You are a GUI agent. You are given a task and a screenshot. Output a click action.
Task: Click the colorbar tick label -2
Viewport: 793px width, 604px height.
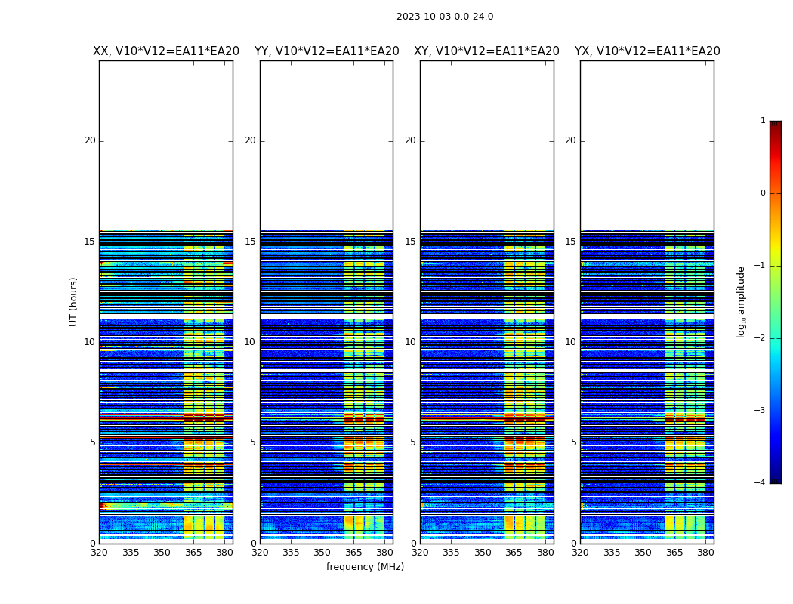click(761, 338)
